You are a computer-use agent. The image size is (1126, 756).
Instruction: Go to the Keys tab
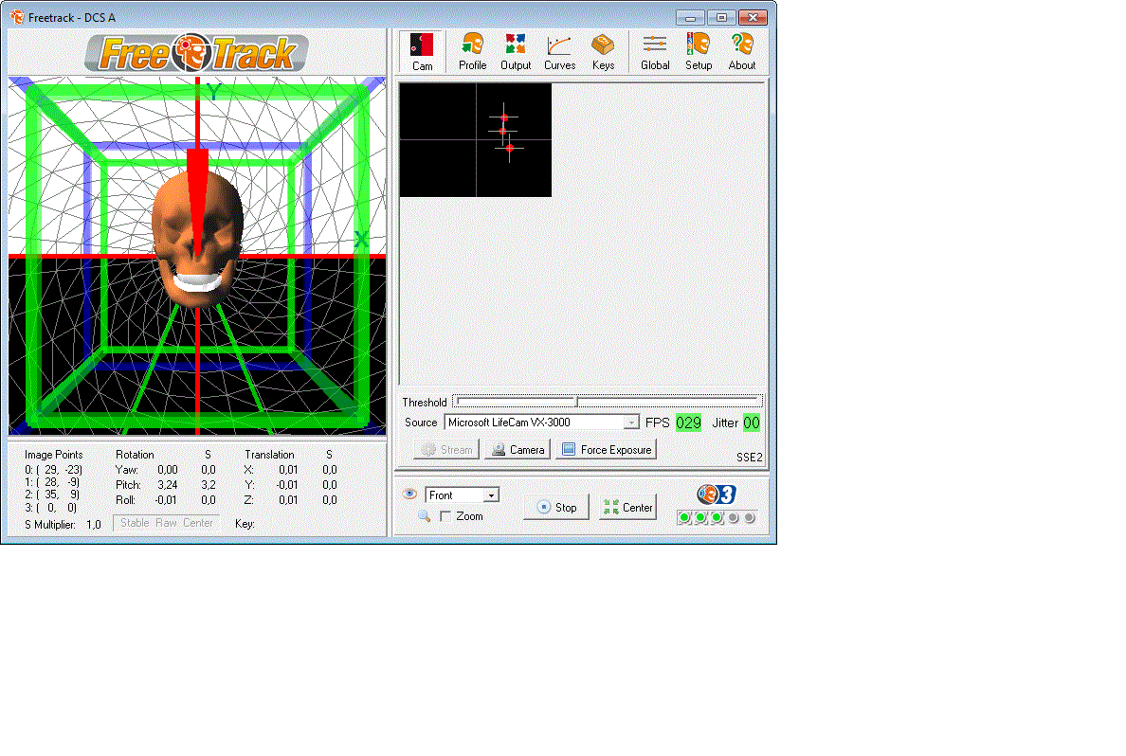pyautogui.click(x=603, y=52)
